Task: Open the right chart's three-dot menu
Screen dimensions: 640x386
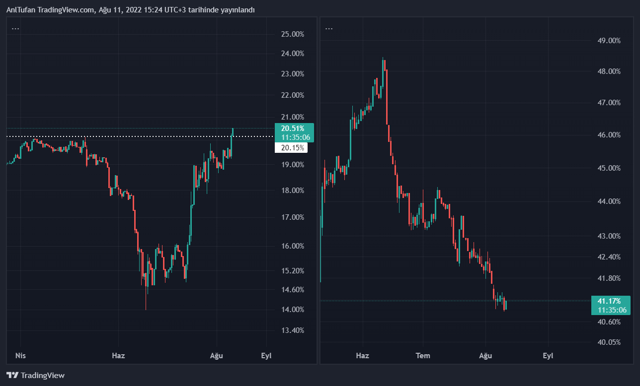Action: (329, 29)
